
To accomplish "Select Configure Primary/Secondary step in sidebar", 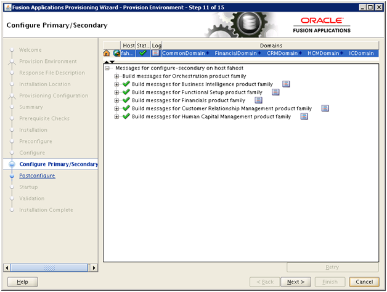I will pos(59,164).
